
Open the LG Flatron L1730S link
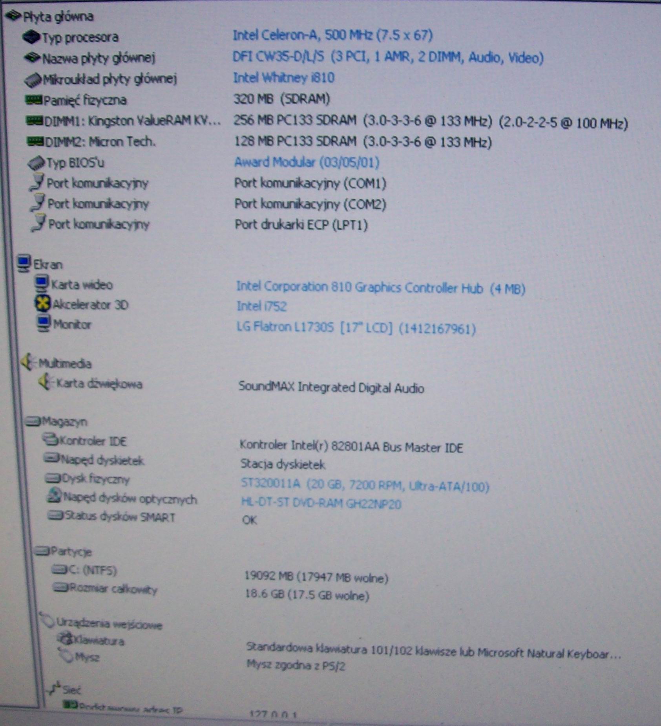click(x=356, y=328)
